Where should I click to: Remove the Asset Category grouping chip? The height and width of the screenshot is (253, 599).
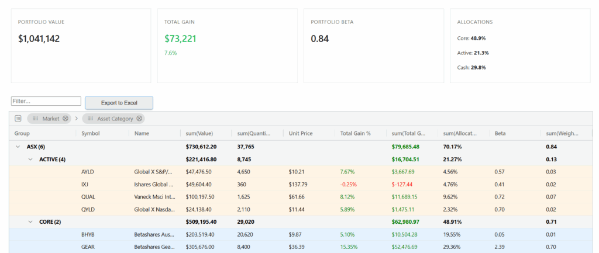[x=139, y=119]
